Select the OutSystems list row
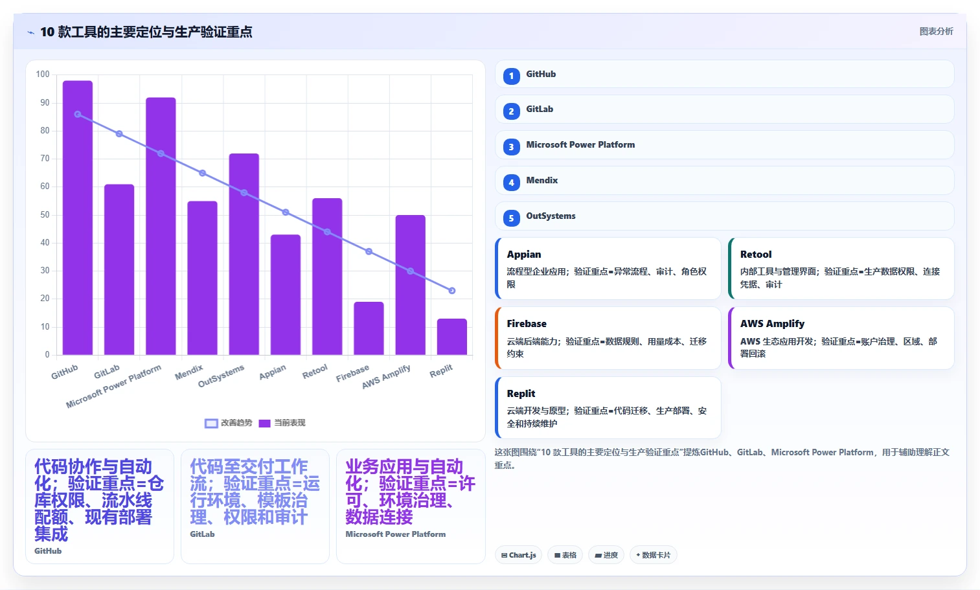Screen dimensions: 980x590 coord(724,216)
